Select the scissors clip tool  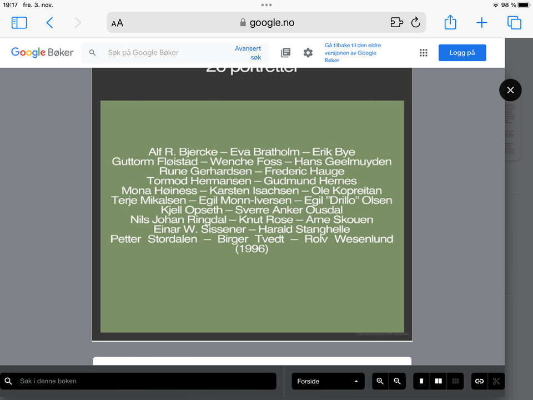tap(496, 381)
